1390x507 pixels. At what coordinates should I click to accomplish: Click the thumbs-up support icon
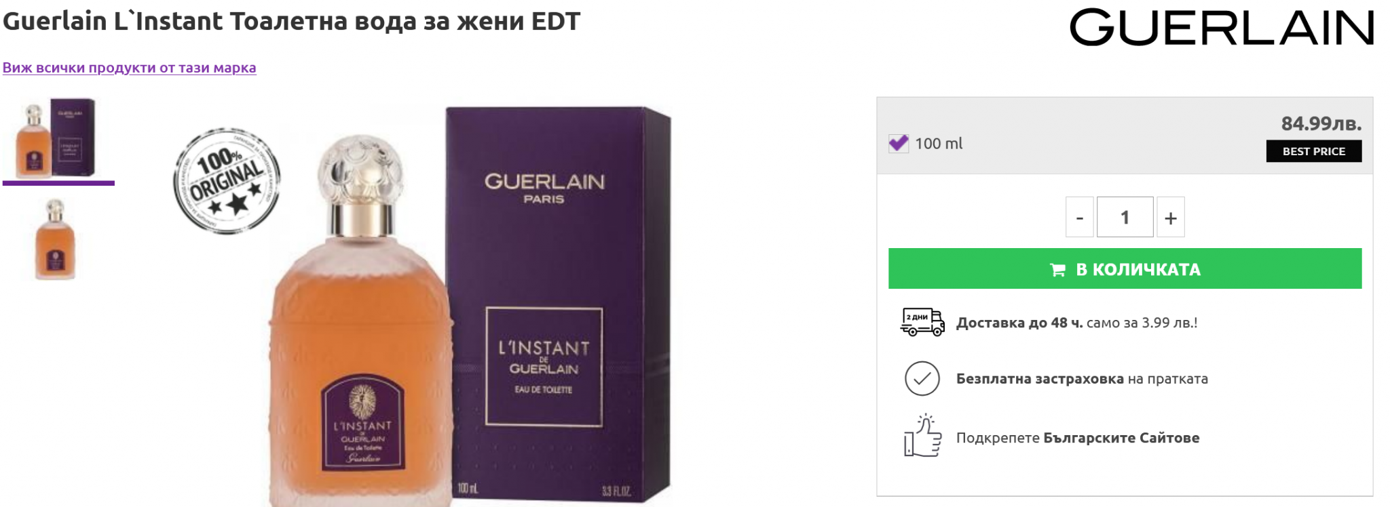click(922, 436)
